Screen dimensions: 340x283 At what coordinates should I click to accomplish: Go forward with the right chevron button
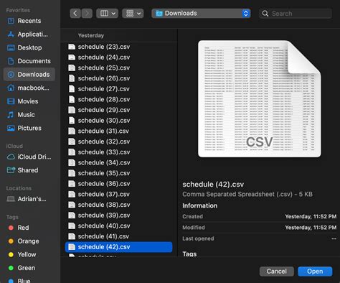tap(87, 14)
